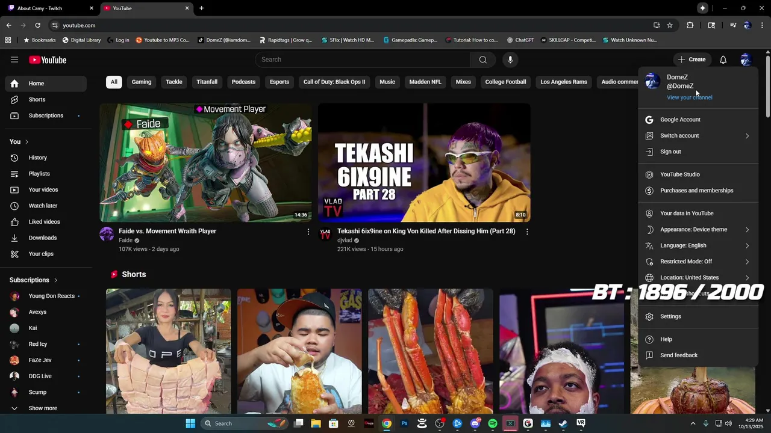The image size is (771, 433).
Task: Open Shorts from the sidebar
Action: pos(46,99)
